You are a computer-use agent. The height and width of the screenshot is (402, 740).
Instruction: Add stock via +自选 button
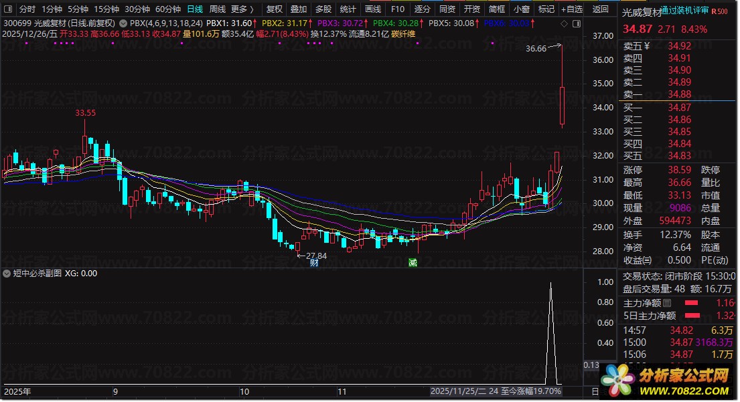[x=572, y=9]
